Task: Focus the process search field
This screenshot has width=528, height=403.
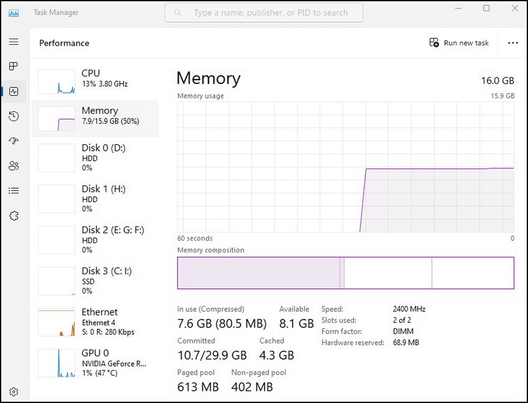Action: tap(264, 12)
